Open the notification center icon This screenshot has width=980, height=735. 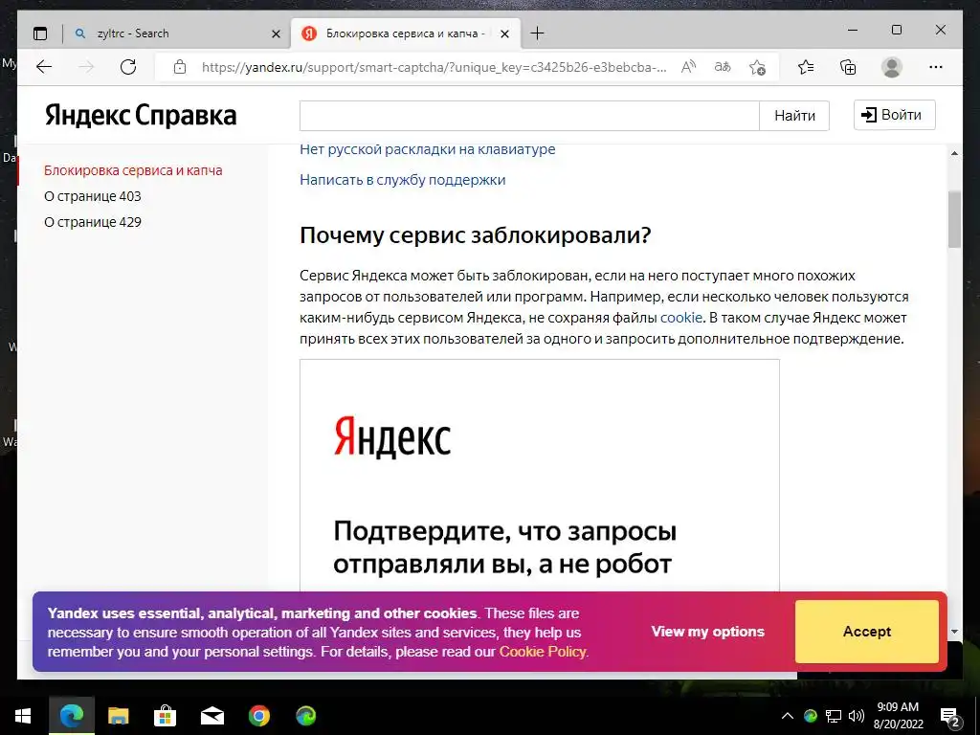tap(950, 716)
